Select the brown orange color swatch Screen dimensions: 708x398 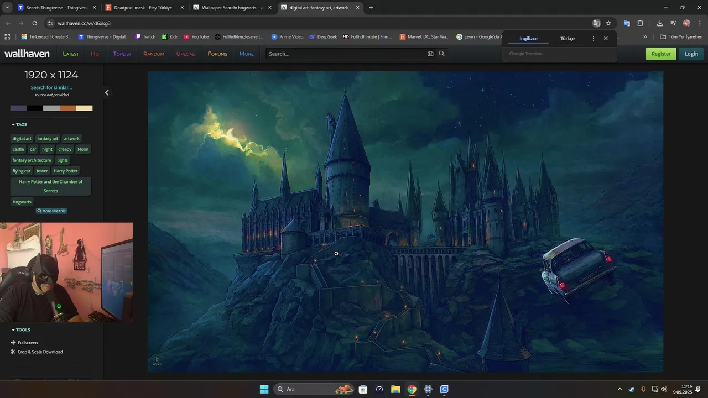67,108
